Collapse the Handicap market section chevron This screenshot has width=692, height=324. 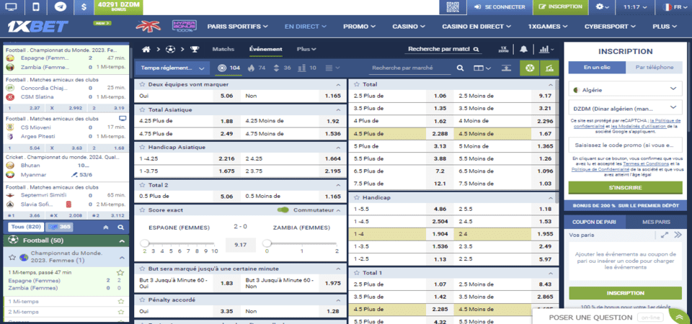pos(550,198)
